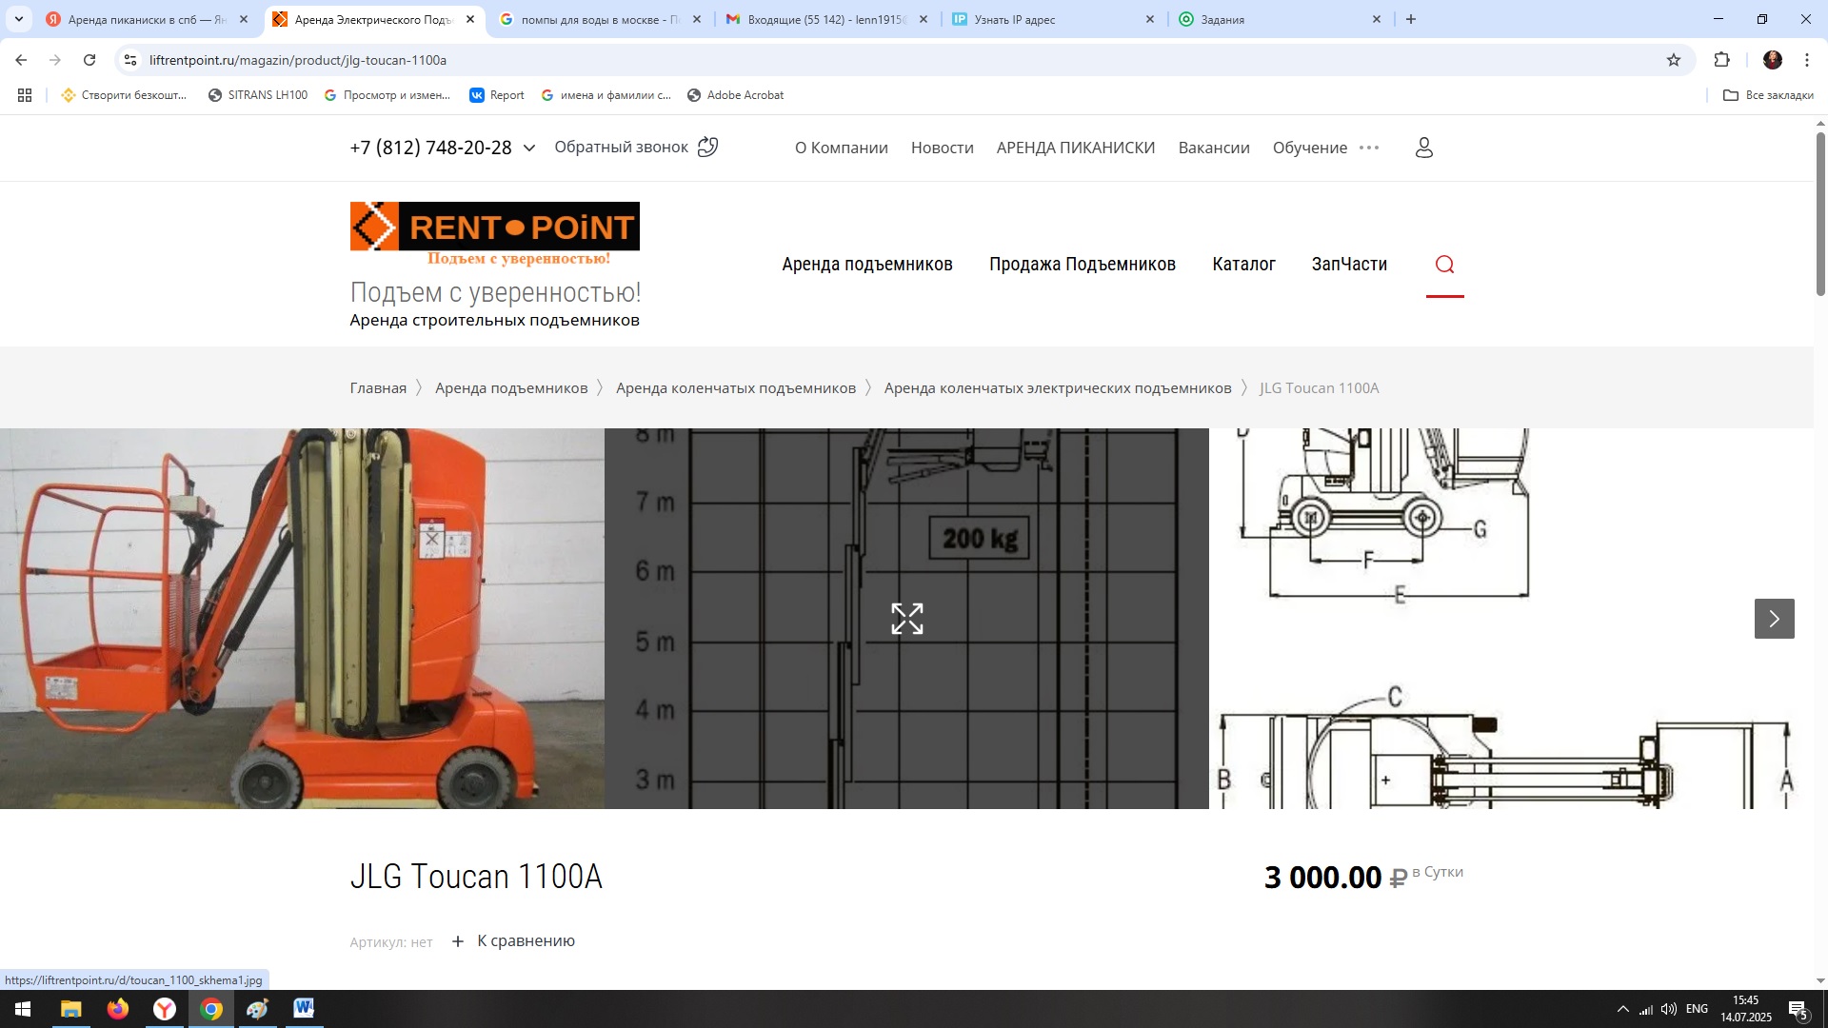
Task: Click the phone number +7 (812) 748-20-28
Action: click(x=430, y=148)
